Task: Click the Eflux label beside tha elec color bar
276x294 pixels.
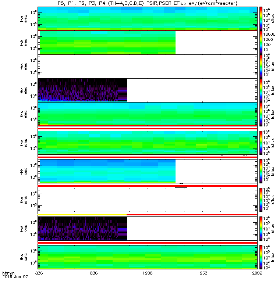Action: pos(272,19)
